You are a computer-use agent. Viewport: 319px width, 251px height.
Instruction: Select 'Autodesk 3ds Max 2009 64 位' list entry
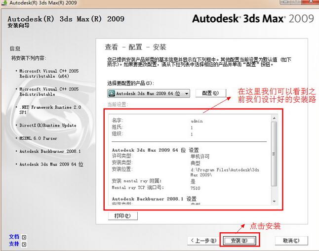pyautogui.click(x=51, y=164)
